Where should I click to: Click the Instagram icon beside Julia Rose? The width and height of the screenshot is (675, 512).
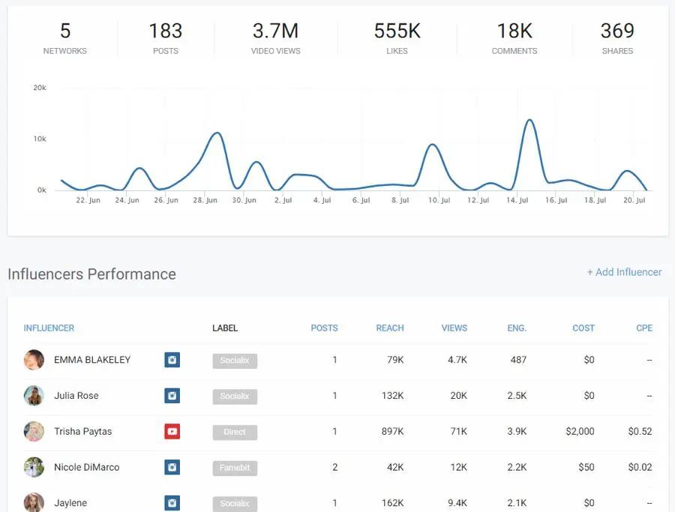[x=172, y=396]
